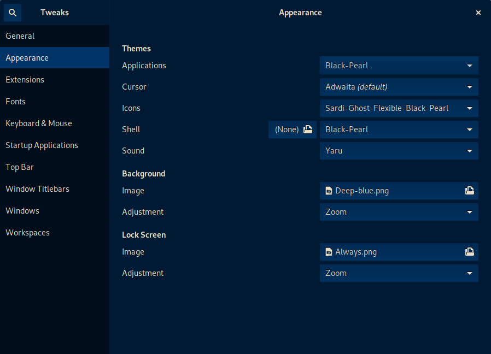Viewport: 491px width, 354px height.
Task: Click the Tweaks title in header
Action: [x=55, y=13]
